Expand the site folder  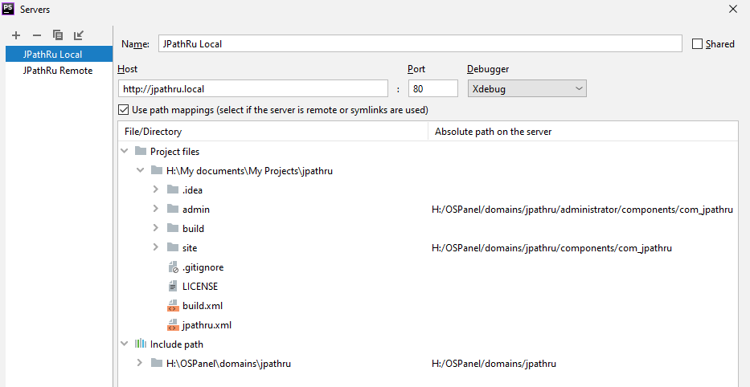[x=155, y=247]
